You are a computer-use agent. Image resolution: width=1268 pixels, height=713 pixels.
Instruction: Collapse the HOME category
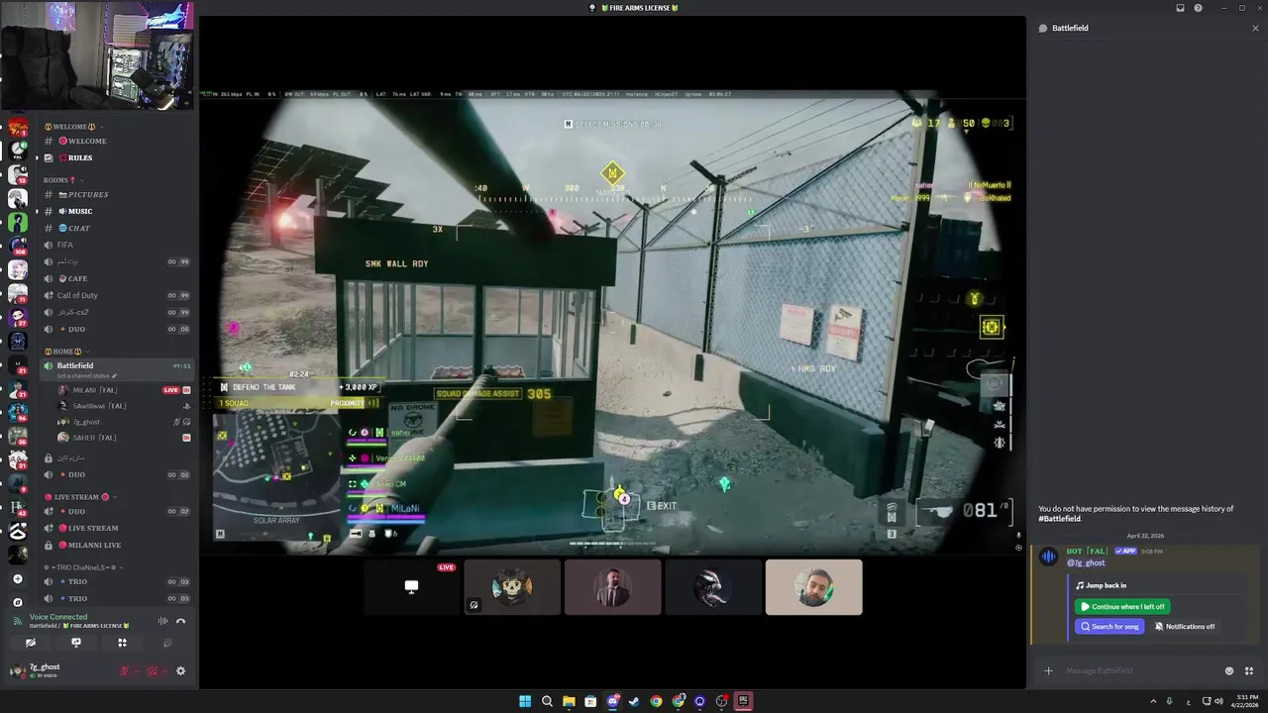pyautogui.click(x=65, y=351)
